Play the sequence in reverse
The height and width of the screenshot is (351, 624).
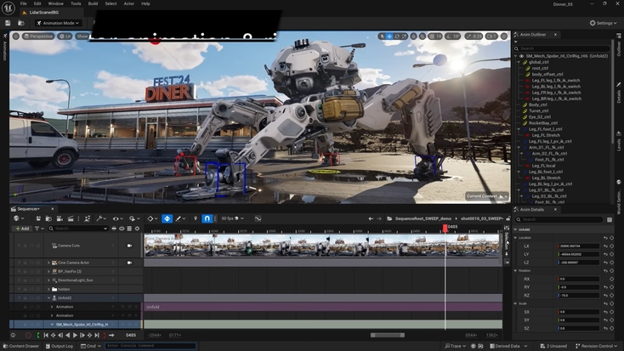click(68, 336)
